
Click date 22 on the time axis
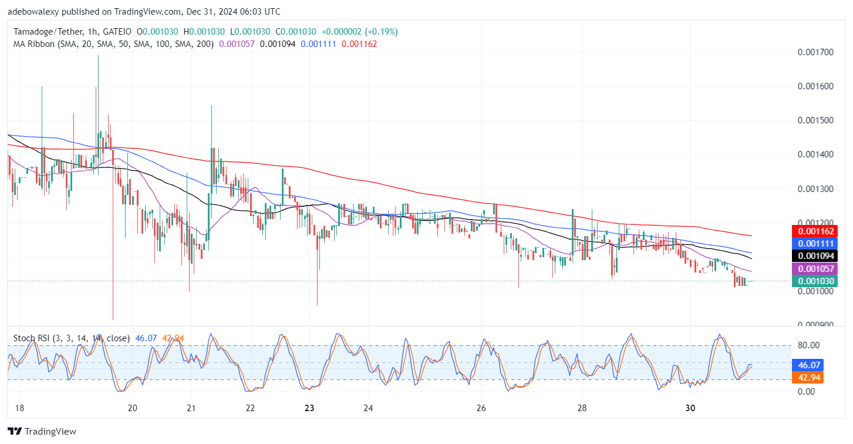pos(250,408)
